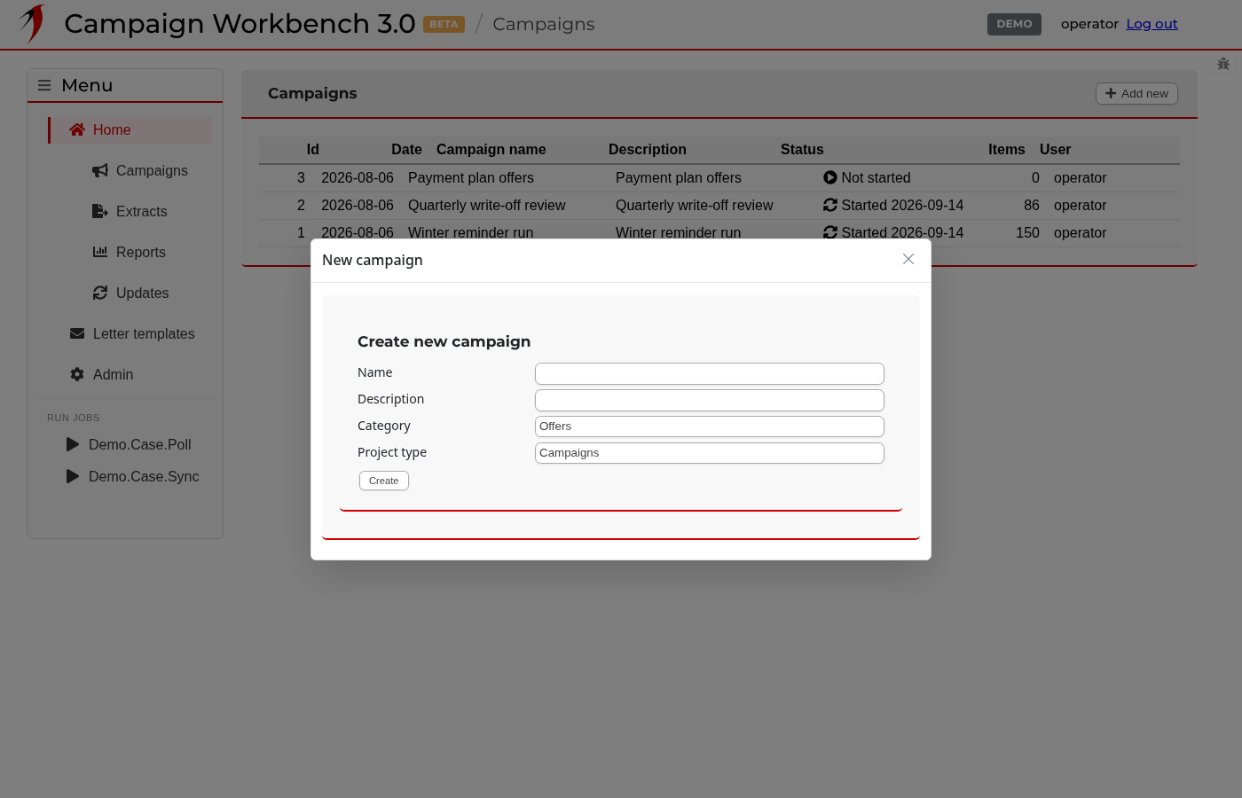Open Reports in the side menu
This screenshot has width=1242, height=798.
(x=141, y=252)
